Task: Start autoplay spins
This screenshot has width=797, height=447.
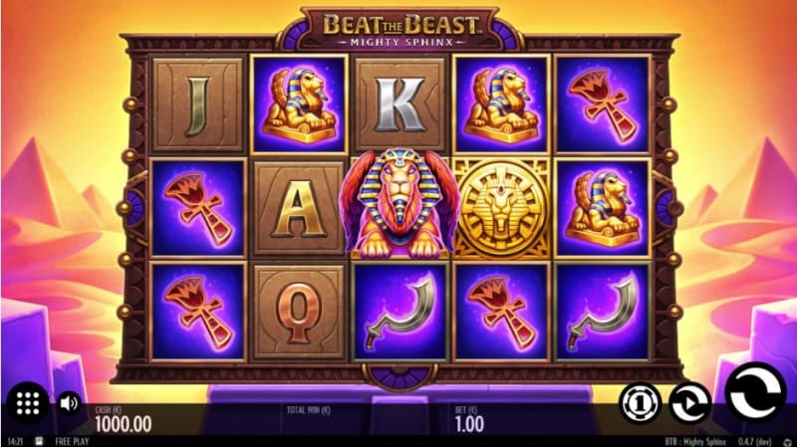Action: (x=689, y=403)
